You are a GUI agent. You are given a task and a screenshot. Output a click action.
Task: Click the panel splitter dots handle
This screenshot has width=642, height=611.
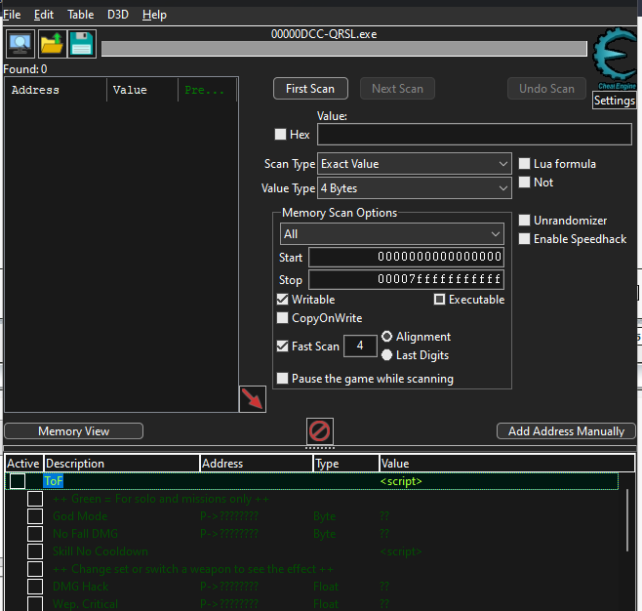(320, 448)
